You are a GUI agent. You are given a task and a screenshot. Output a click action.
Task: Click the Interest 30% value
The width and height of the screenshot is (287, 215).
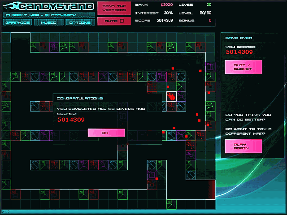(x=168, y=13)
